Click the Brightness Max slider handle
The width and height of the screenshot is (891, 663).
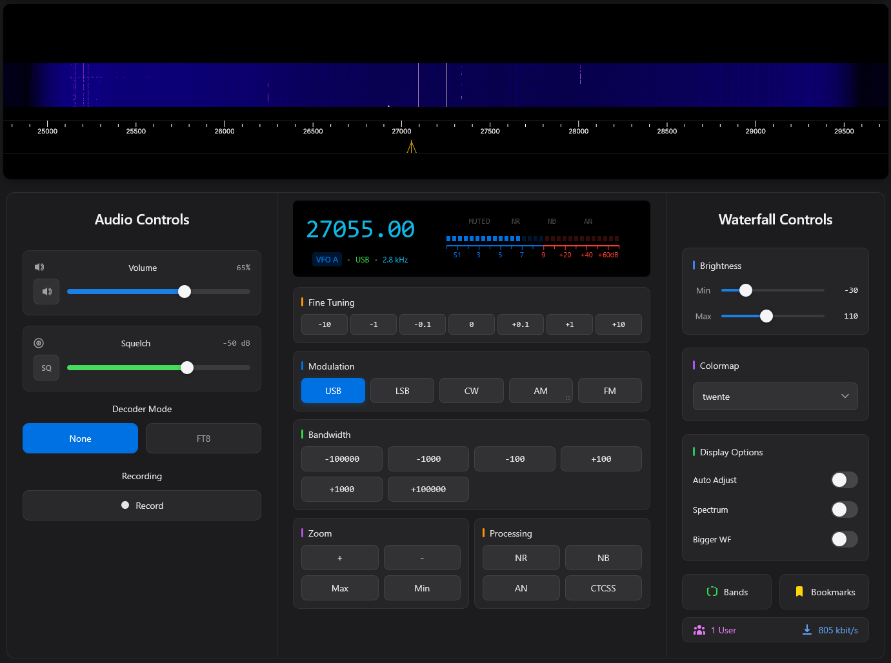766,316
